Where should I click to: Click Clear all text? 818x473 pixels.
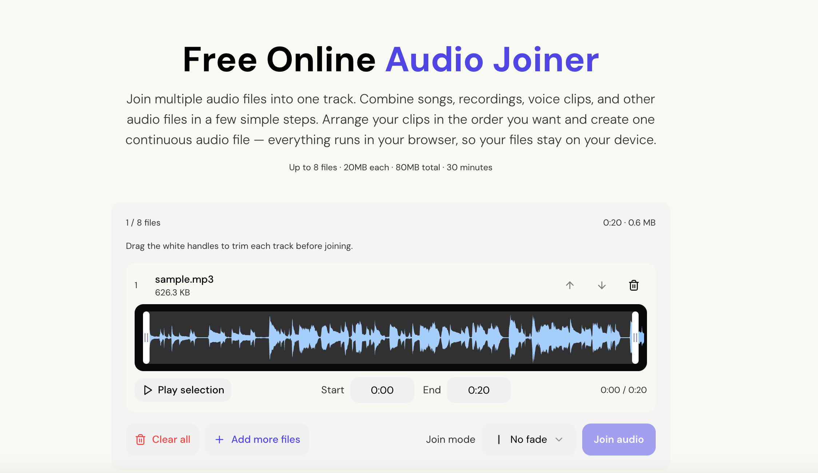coord(171,440)
